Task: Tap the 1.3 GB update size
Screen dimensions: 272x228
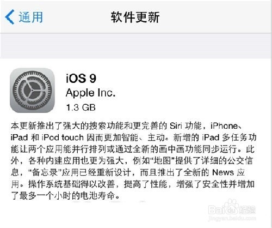Action: (81, 107)
